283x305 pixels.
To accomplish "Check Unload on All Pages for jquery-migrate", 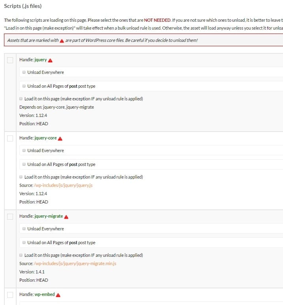I will pos(24,243).
